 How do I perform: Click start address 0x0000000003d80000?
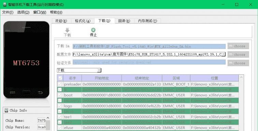point(102,106)
